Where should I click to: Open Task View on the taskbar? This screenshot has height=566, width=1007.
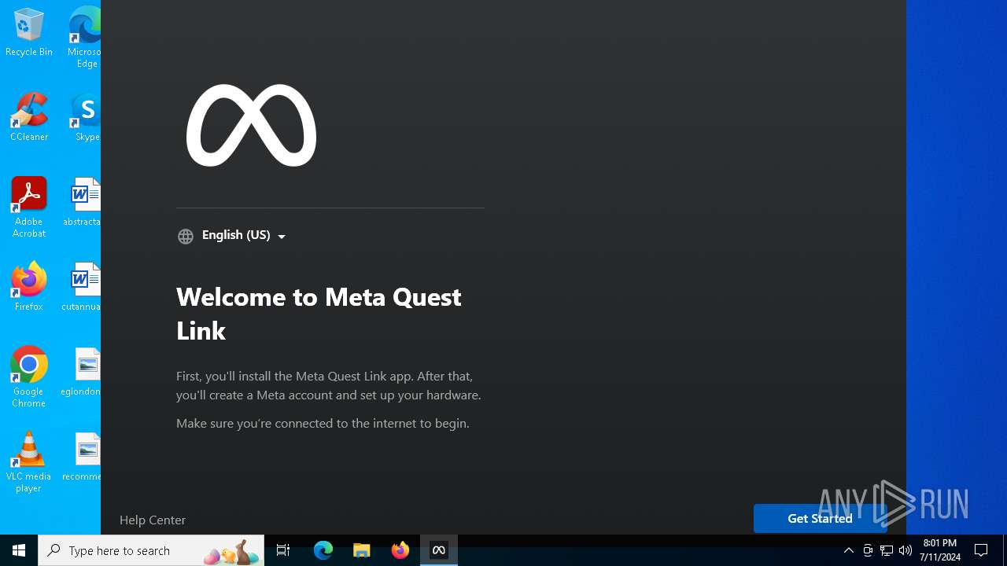(283, 550)
